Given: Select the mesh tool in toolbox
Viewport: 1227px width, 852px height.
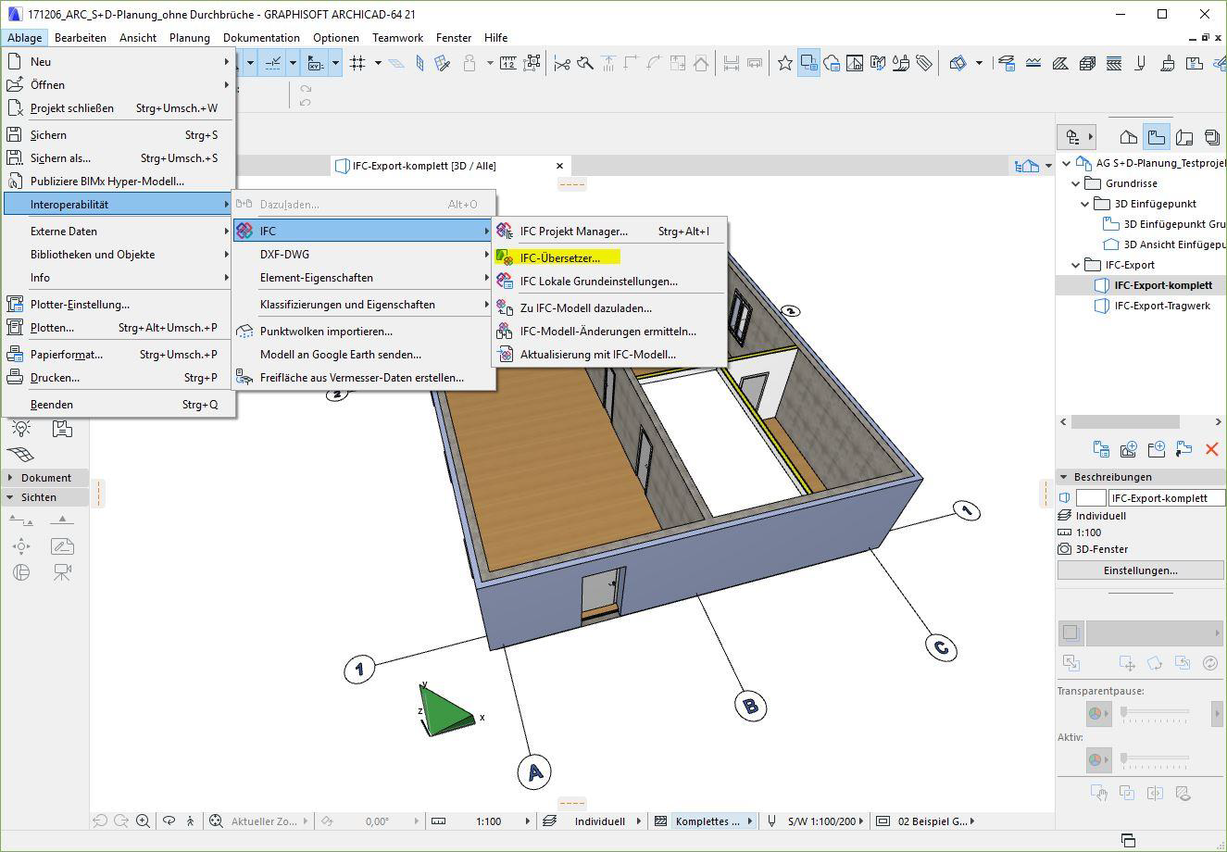Looking at the screenshot, I should [x=20, y=454].
